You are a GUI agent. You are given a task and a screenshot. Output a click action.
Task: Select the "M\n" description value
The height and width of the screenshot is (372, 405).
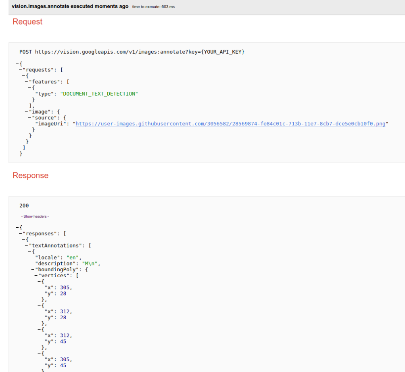click(90, 264)
